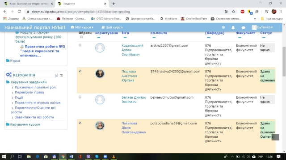Open Переглянути журнал оцінок item
The width and height of the screenshot is (286, 160).
pyautogui.click(x=38, y=103)
